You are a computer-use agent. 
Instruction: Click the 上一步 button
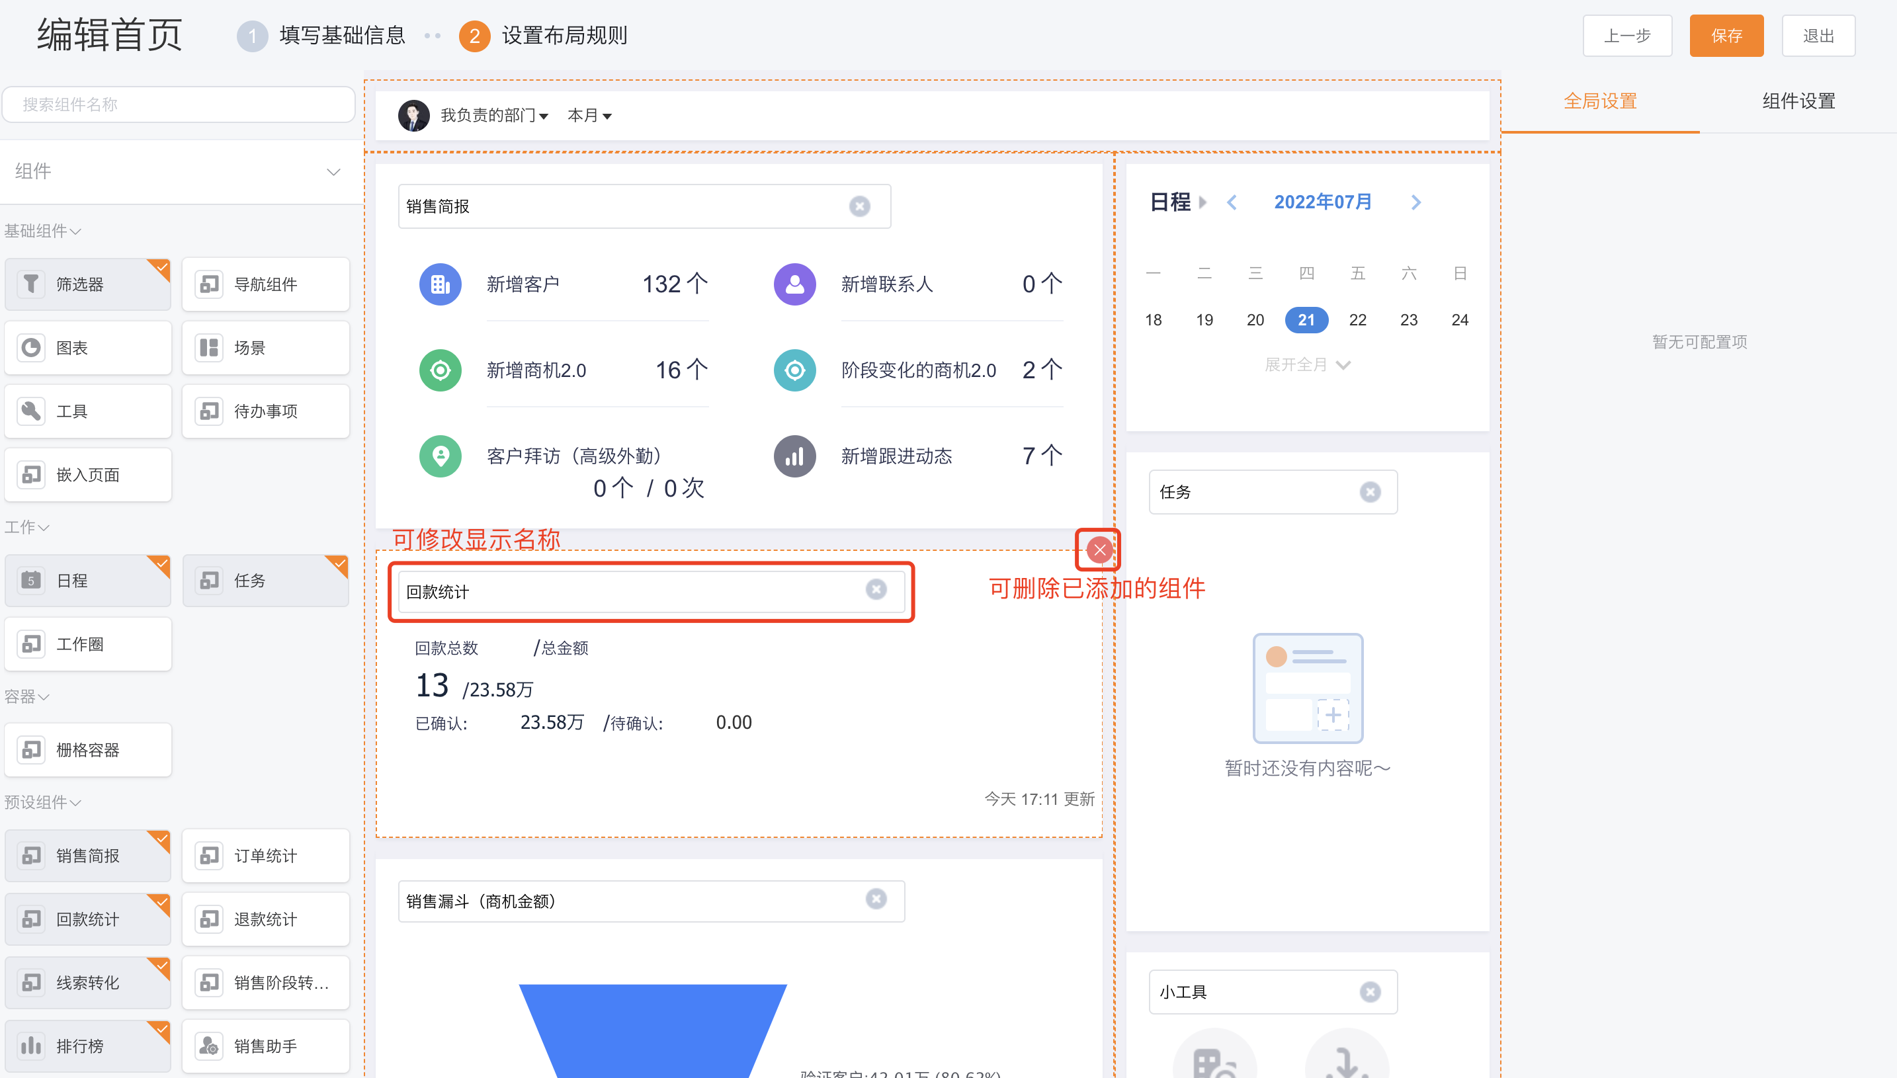click(1628, 36)
